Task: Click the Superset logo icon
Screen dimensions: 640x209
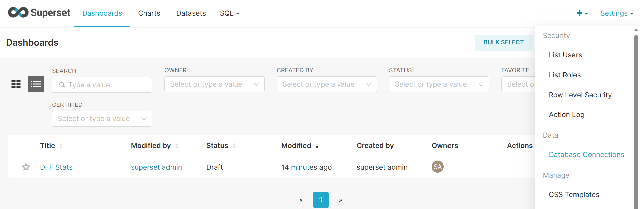Action: coord(18,13)
